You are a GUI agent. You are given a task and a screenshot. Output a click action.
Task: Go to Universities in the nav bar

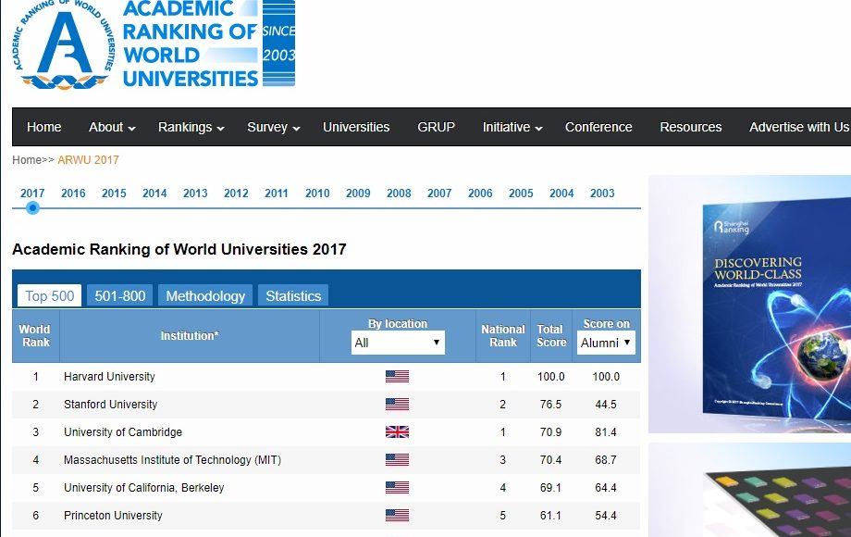[x=356, y=128]
